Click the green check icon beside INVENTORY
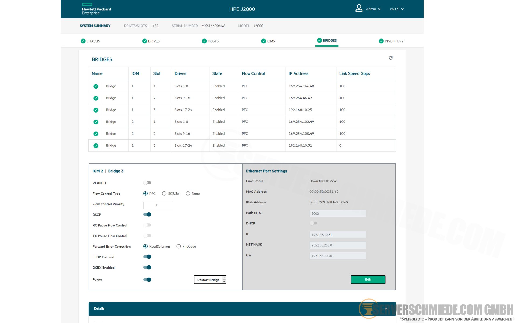The height and width of the screenshot is (323, 517). coord(381,41)
